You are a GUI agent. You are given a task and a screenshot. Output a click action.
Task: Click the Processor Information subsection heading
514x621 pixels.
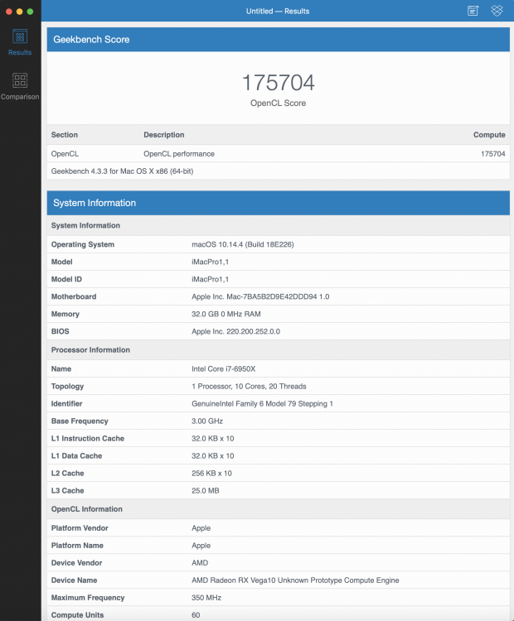point(90,349)
